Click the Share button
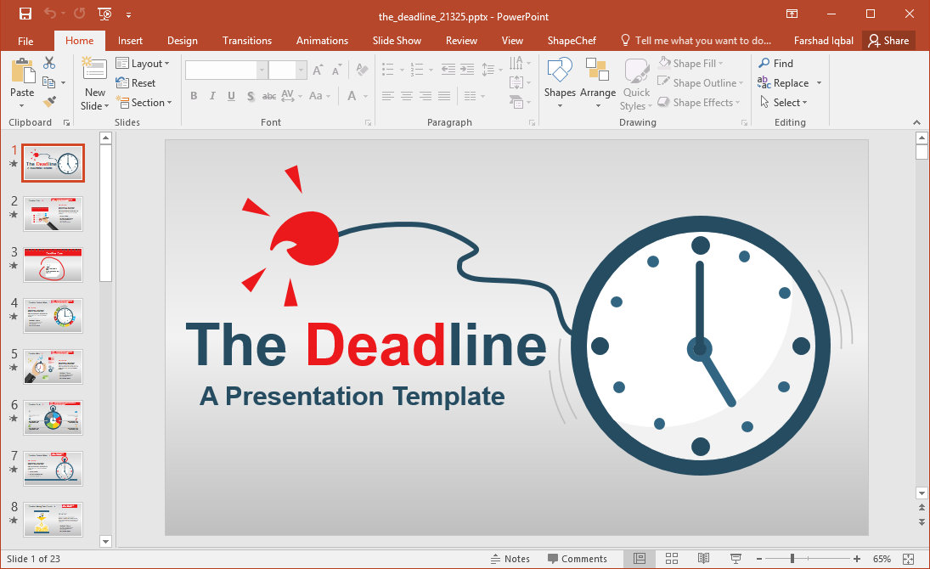930x569 pixels. click(888, 41)
